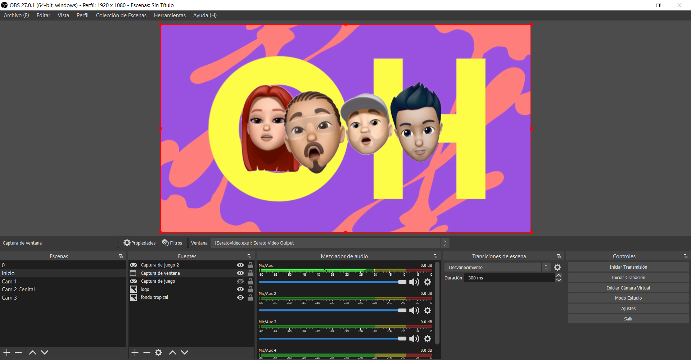Screen dimensions: 691x360
Task: Mute the Mic/Aux speaker icon
Action: (x=414, y=282)
